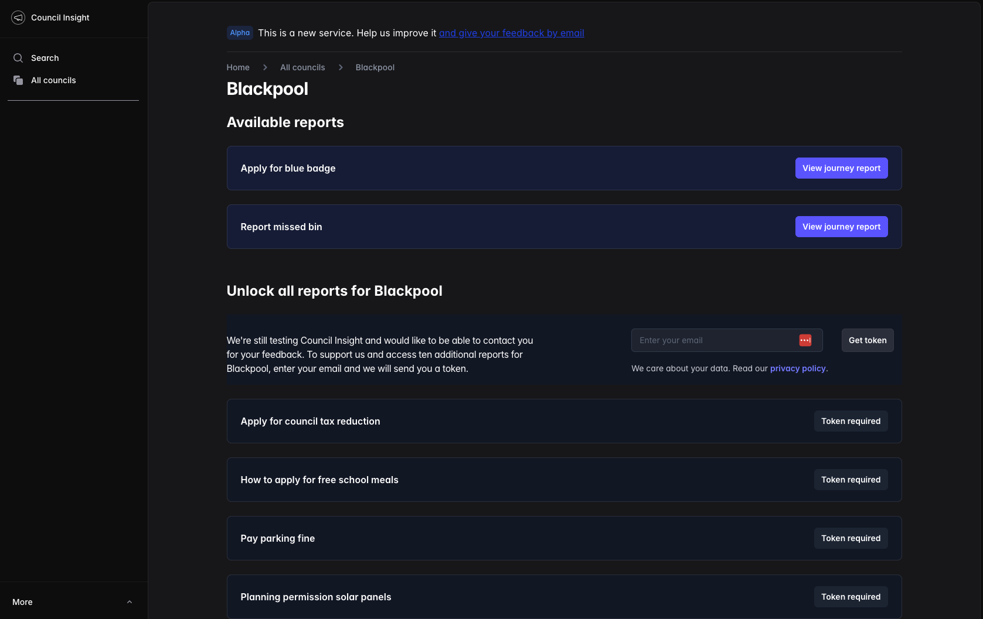Click the Blackpool breadcrumb
The image size is (983, 619).
tap(375, 67)
